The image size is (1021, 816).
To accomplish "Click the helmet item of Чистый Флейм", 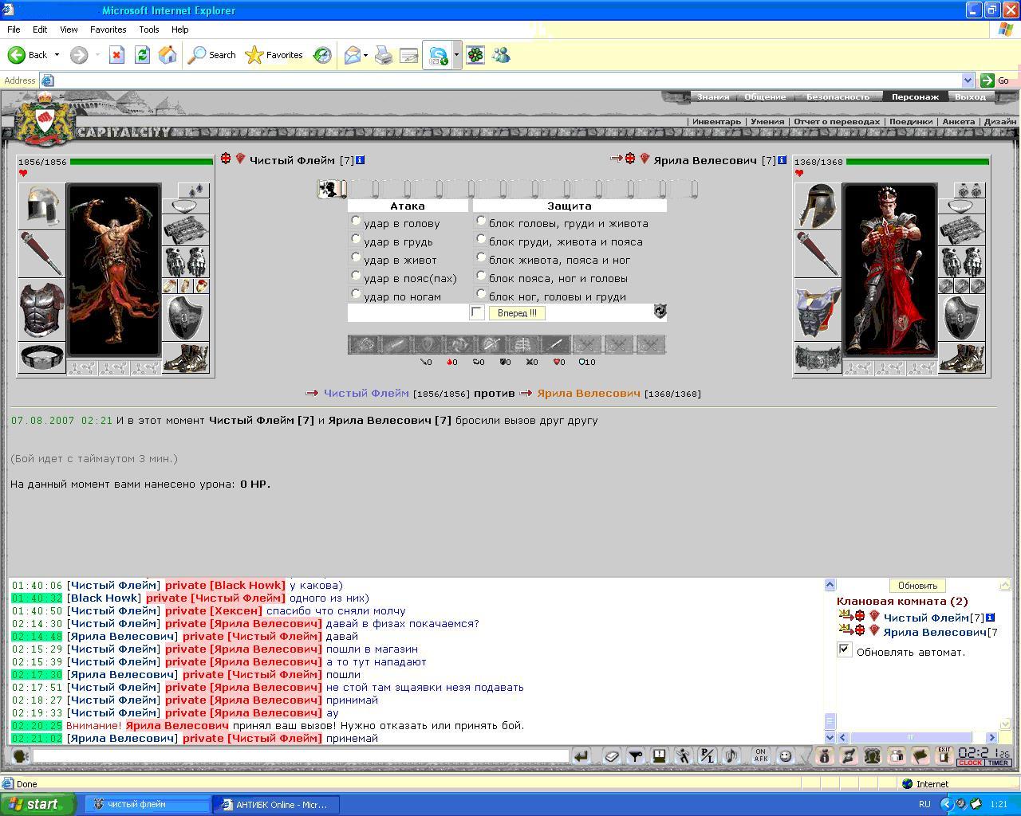I will pos(41,206).
